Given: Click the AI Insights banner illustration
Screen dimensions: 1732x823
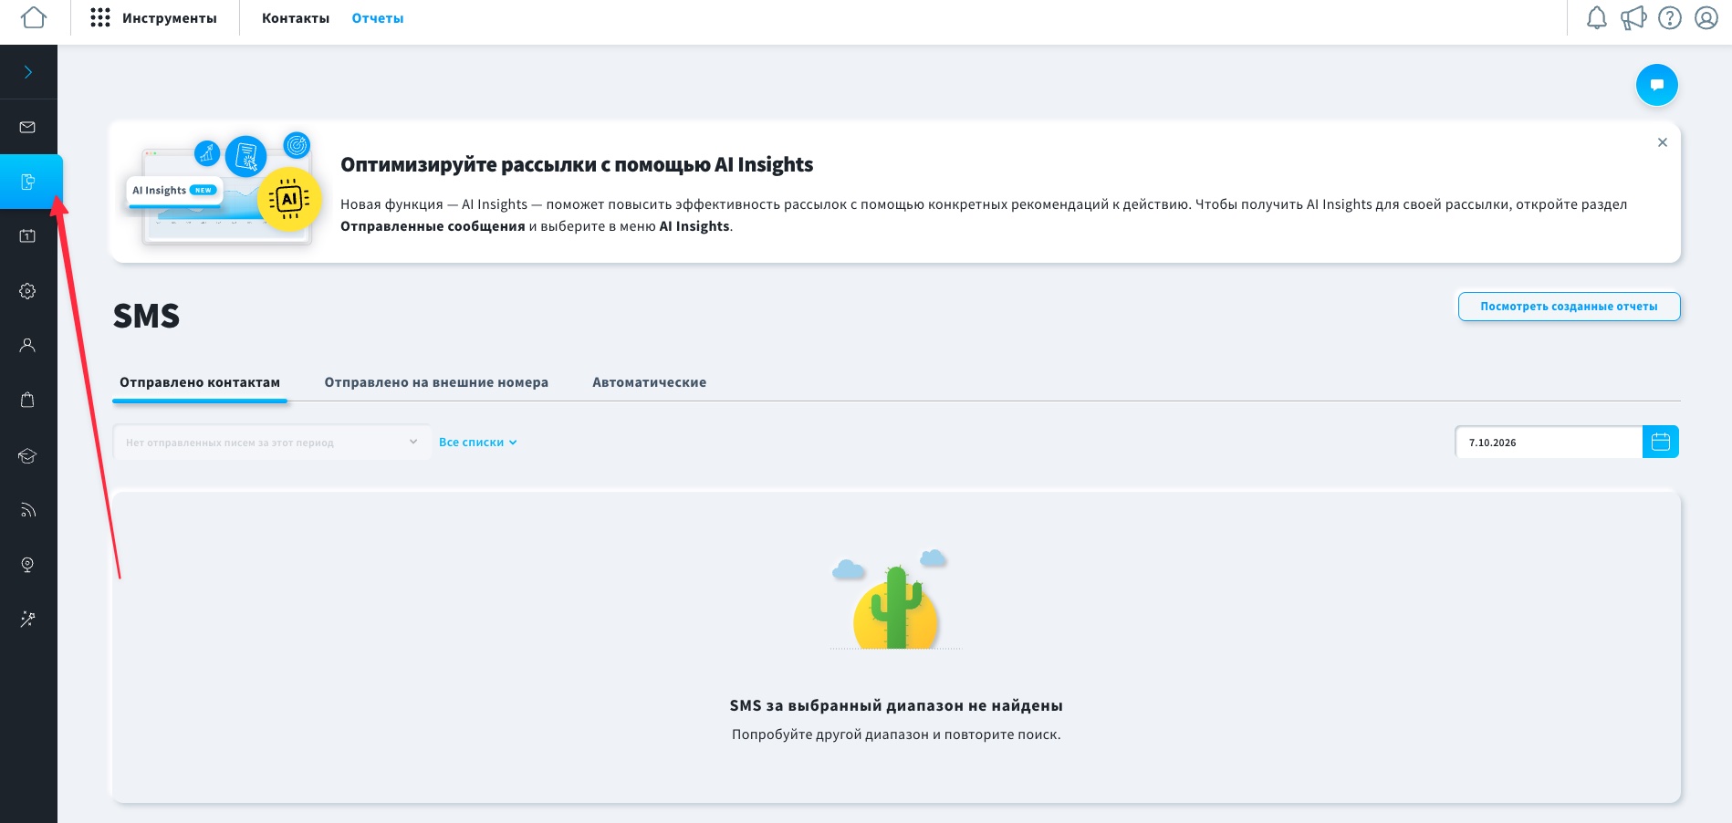Looking at the screenshot, I should 224,189.
